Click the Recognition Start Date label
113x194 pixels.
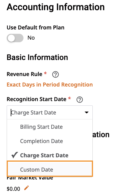37,99
